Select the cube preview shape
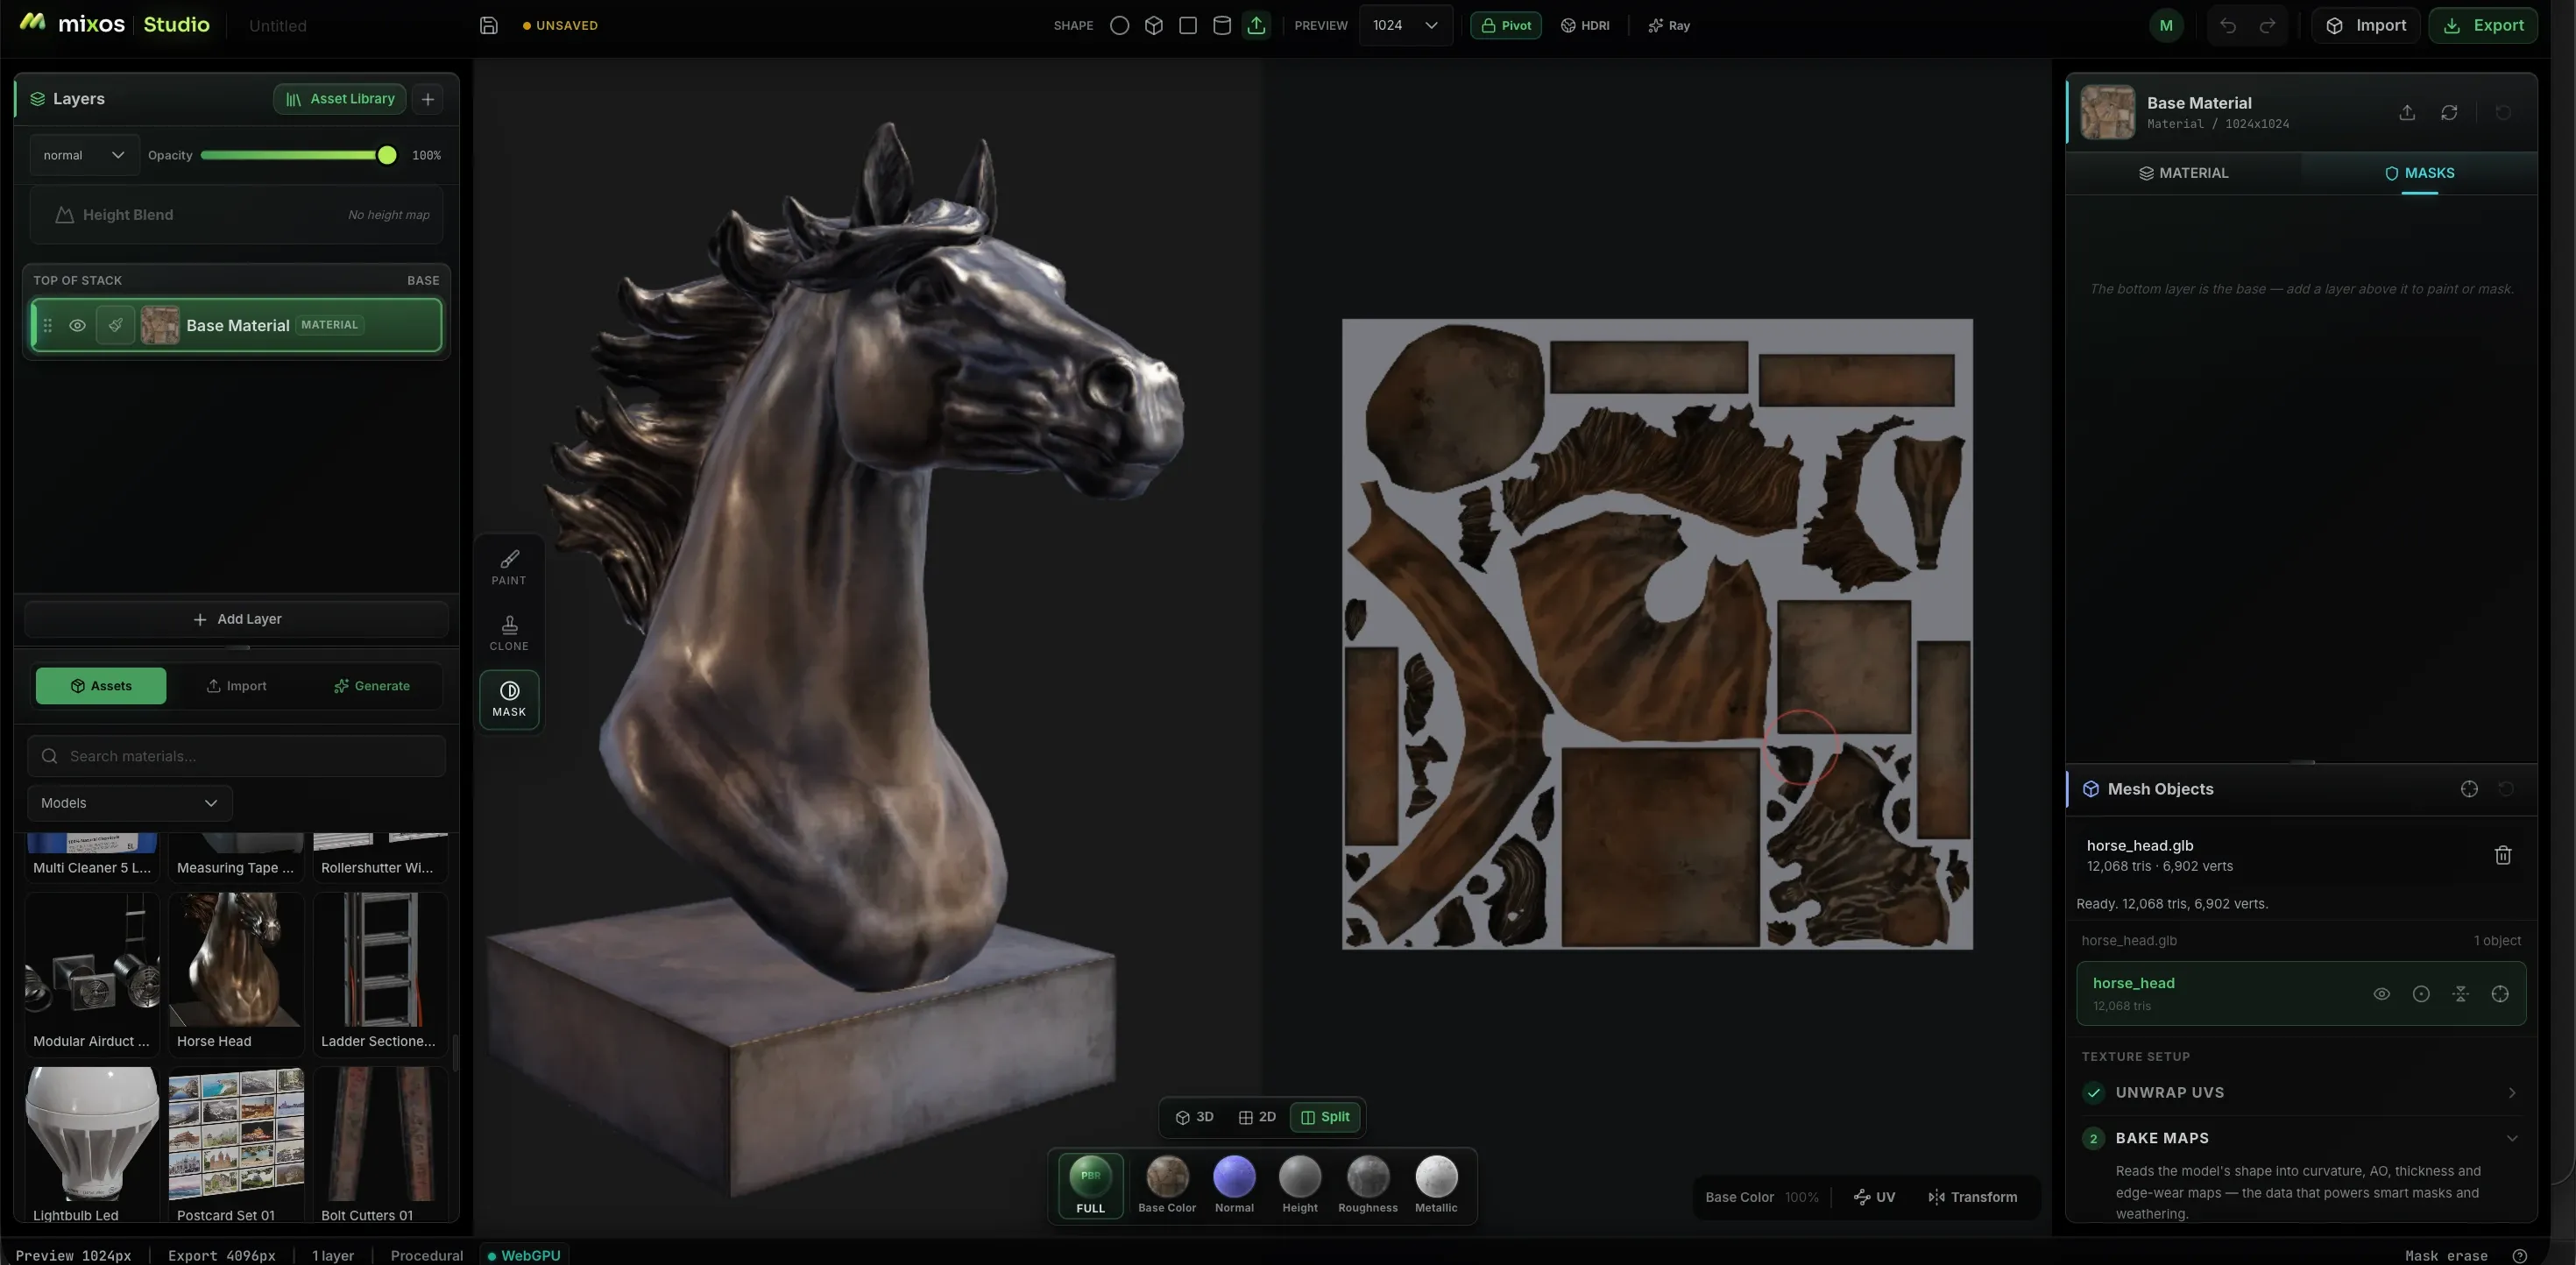Image resolution: width=2576 pixels, height=1265 pixels. [x=1153, y=25]
